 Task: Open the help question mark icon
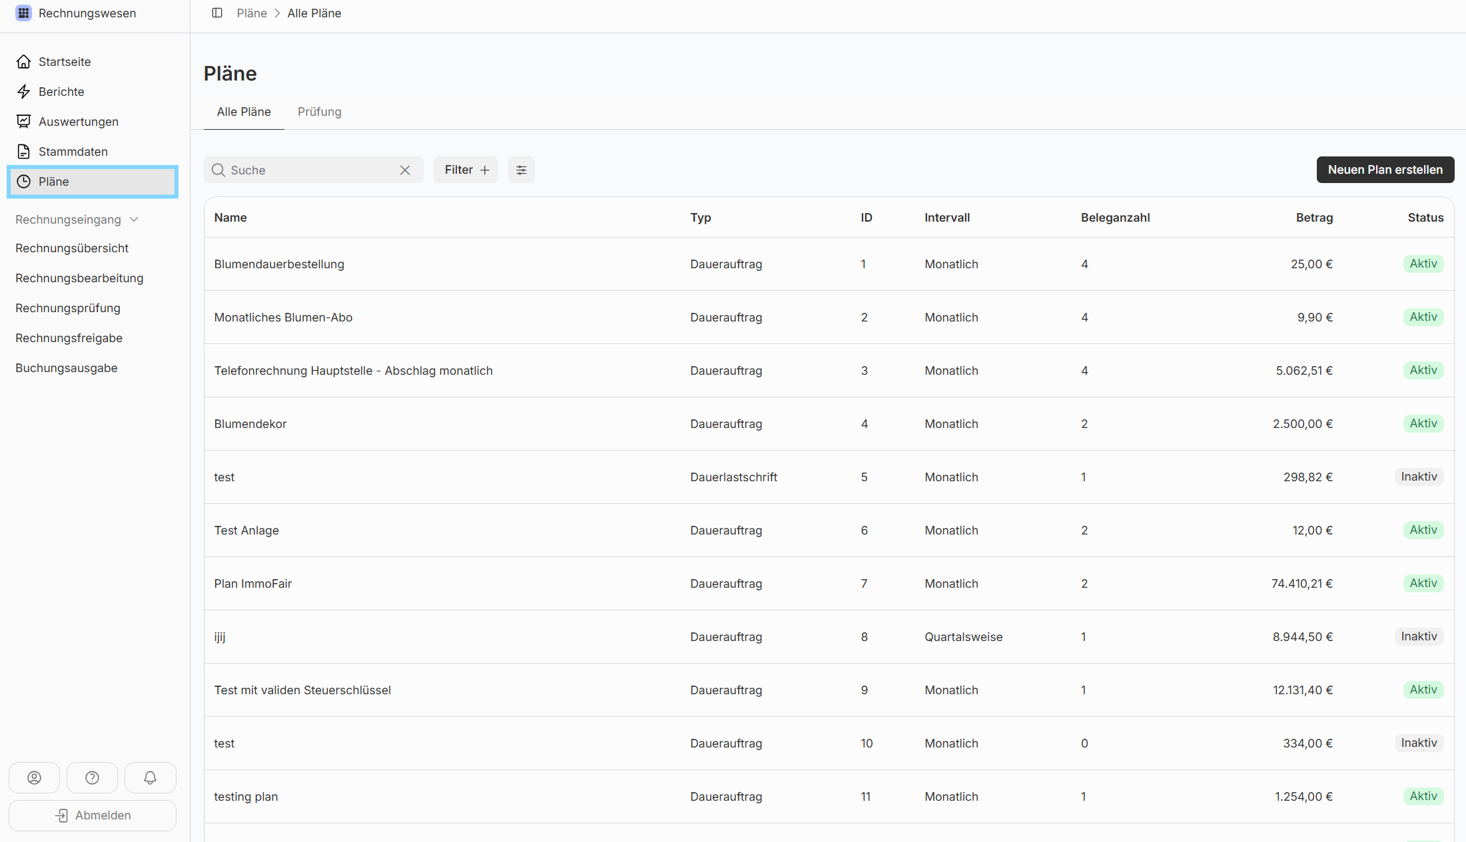pos(92,777)
